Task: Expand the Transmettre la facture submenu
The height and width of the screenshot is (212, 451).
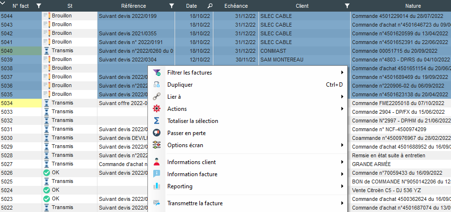Action: [x=342, y=203]
